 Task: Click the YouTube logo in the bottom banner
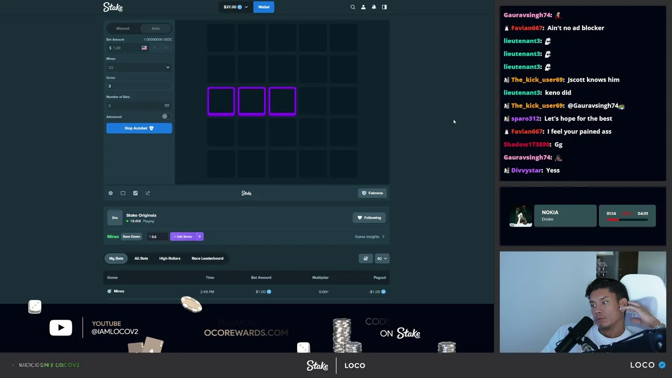tap(61, 328)
